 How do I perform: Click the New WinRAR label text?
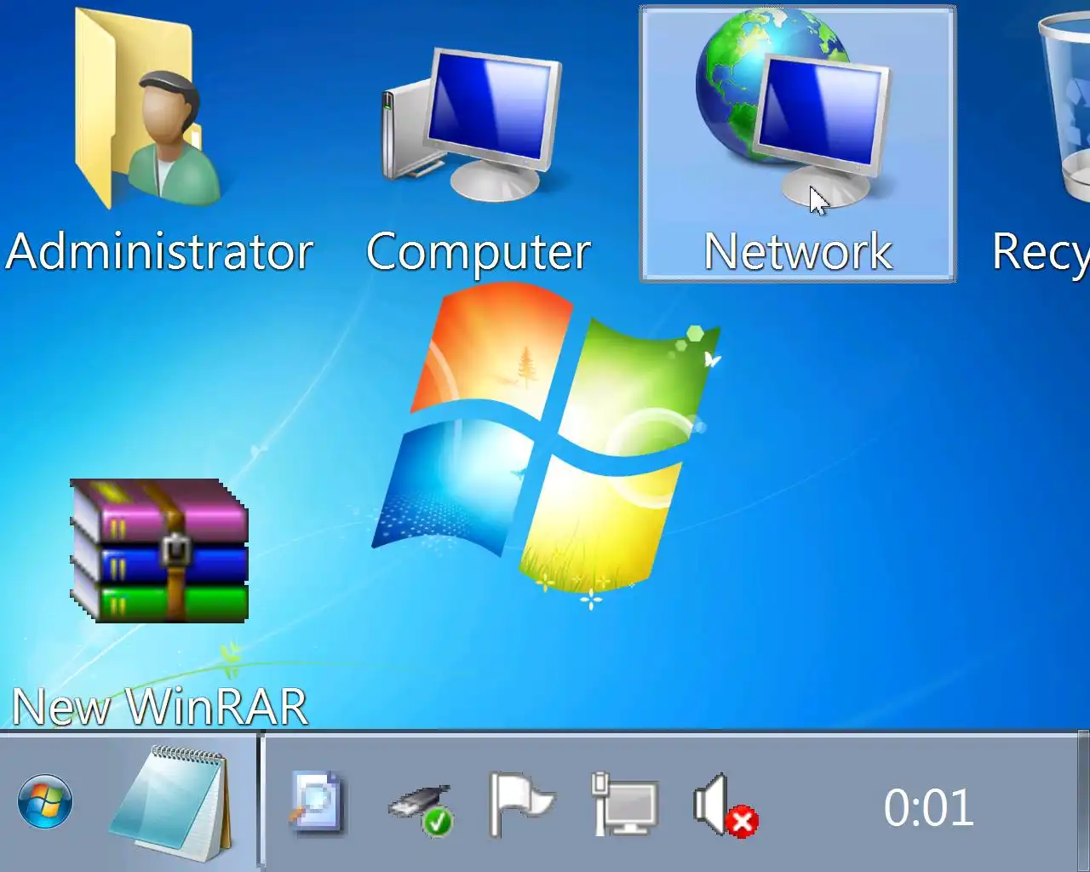(160, 707)
